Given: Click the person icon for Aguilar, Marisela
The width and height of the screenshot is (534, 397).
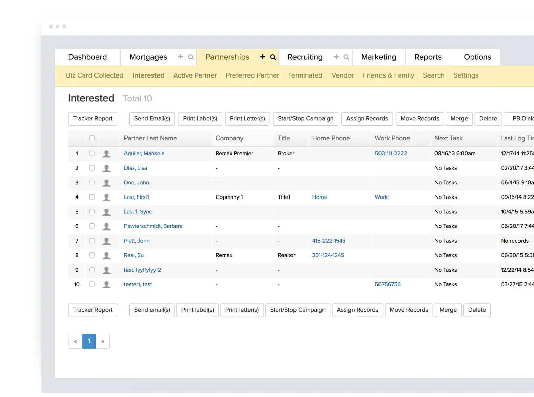Looking at the screenshot, I should [x=107, y=154].
